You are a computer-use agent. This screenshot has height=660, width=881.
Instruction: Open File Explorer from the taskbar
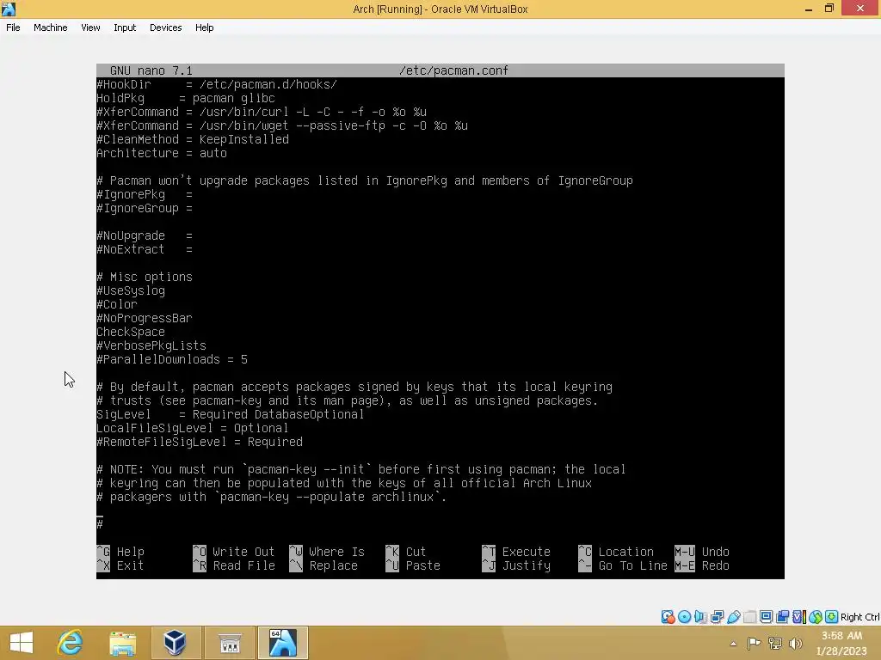tap(122, 643)
